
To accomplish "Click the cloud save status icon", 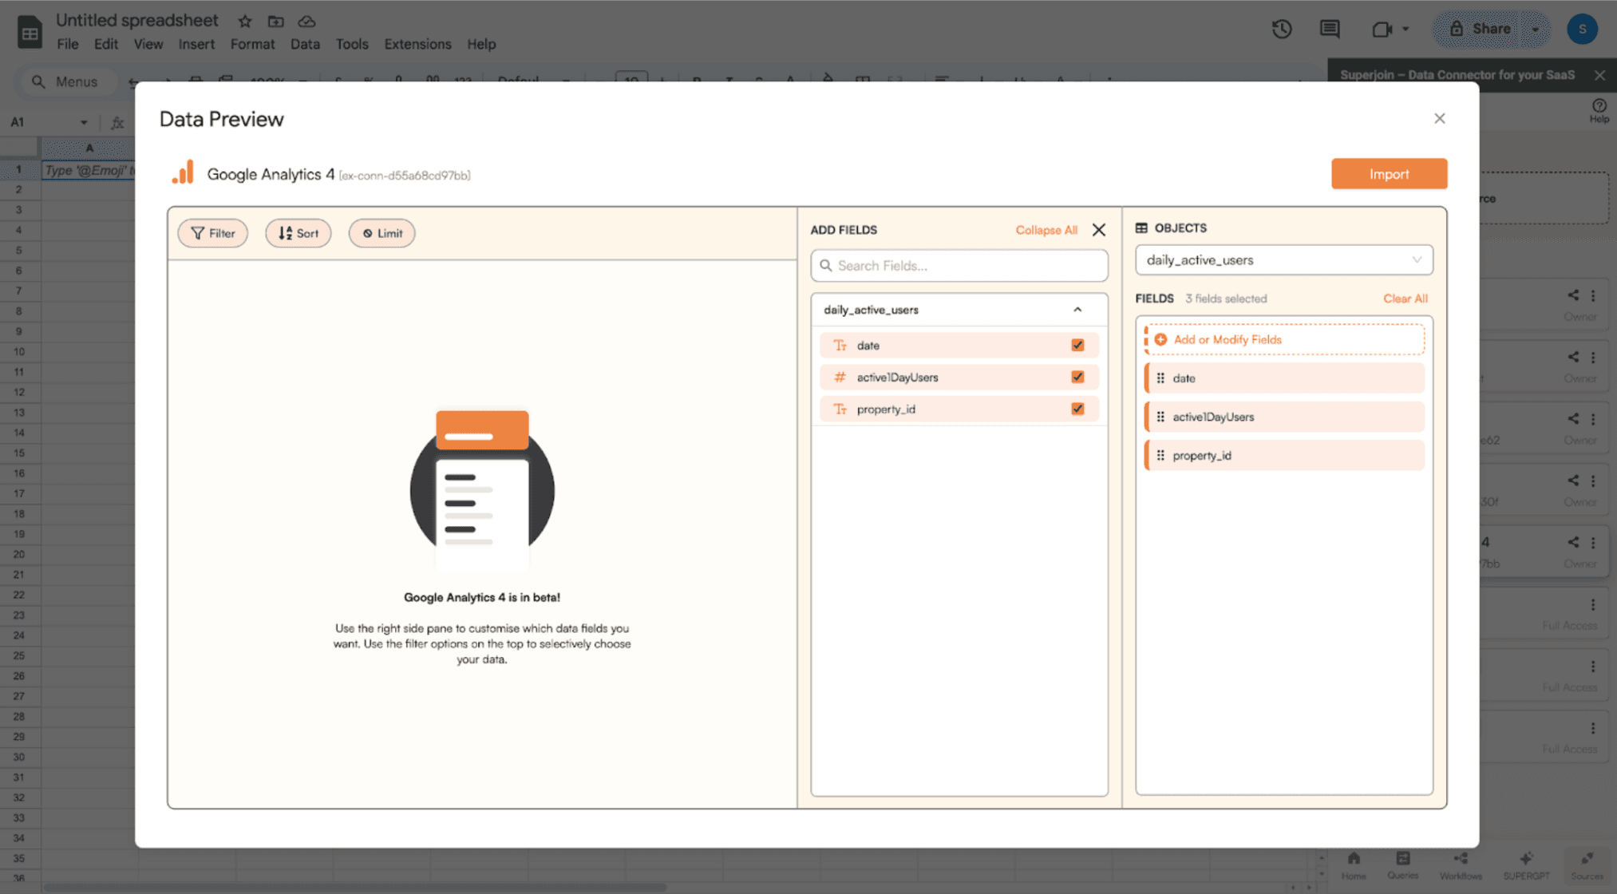I will pyautogui.click(x=306, y=22).
